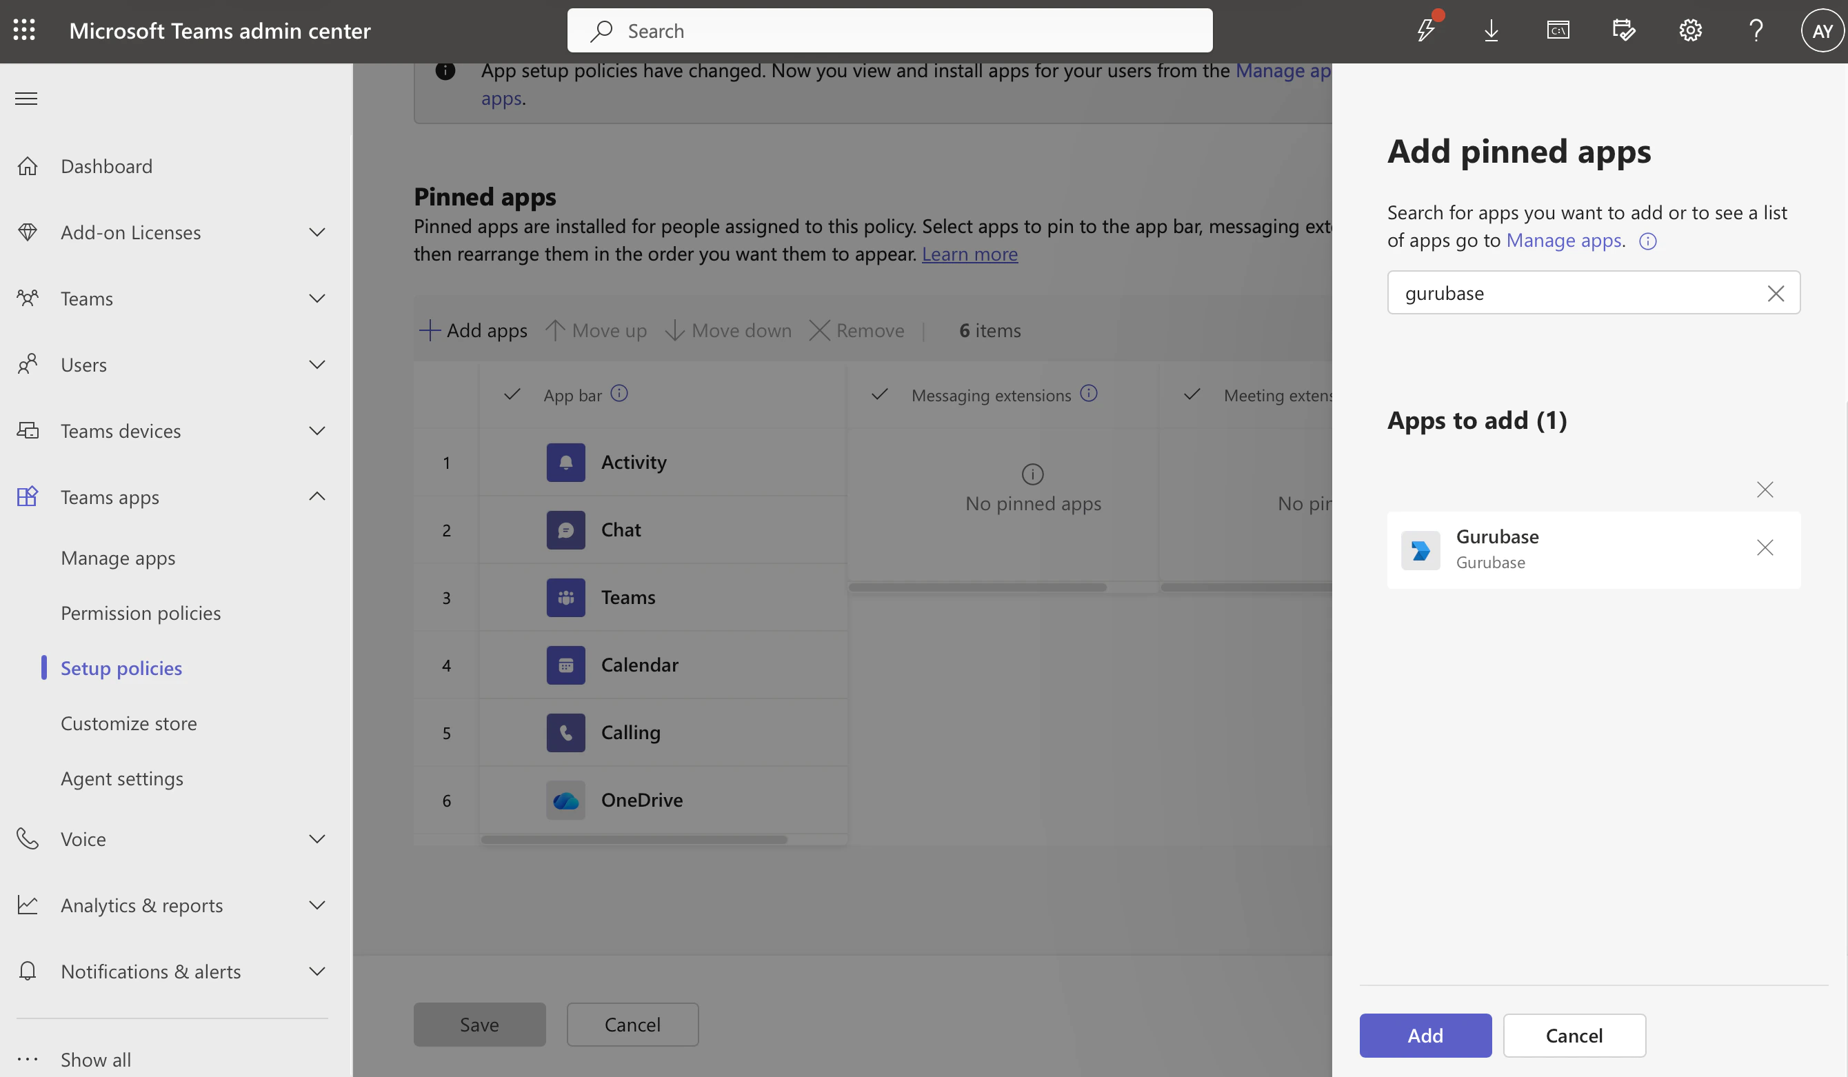Expand the Analytics & reports section

tap(317, 905)
